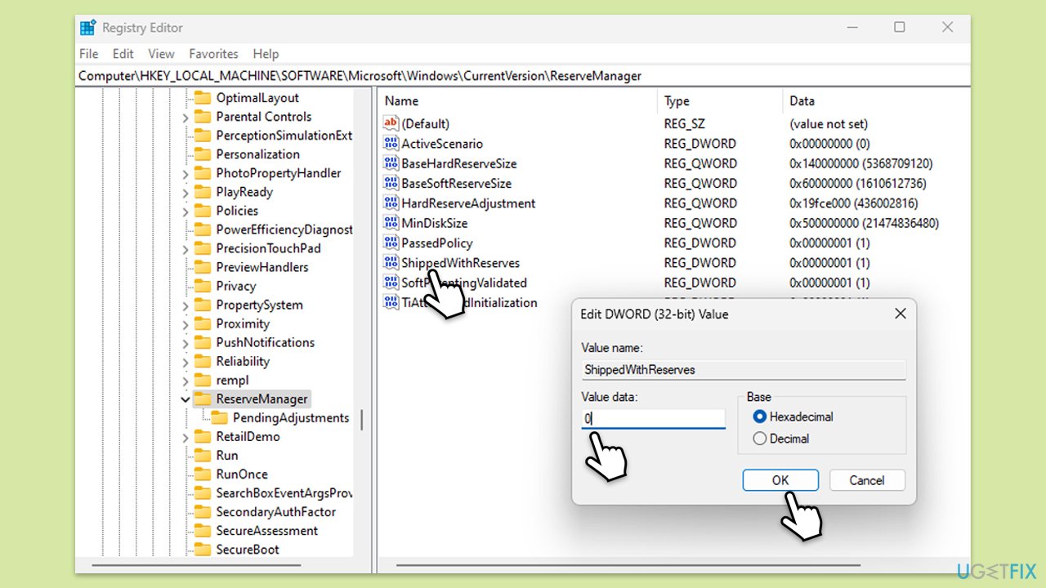
Task: Click the SecondaryAuthFactor folder icon
Action: 202,512
